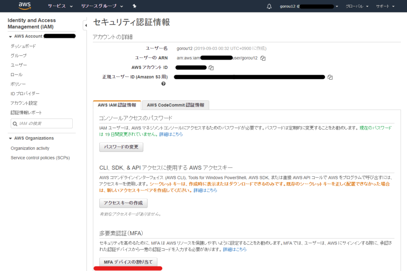Open グループ in the sidebar
This screenshot has width=407, height=271.
18,56
